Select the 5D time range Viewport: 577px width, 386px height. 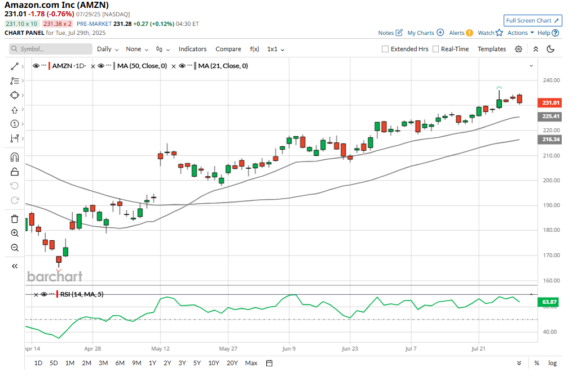coord(54,363)
